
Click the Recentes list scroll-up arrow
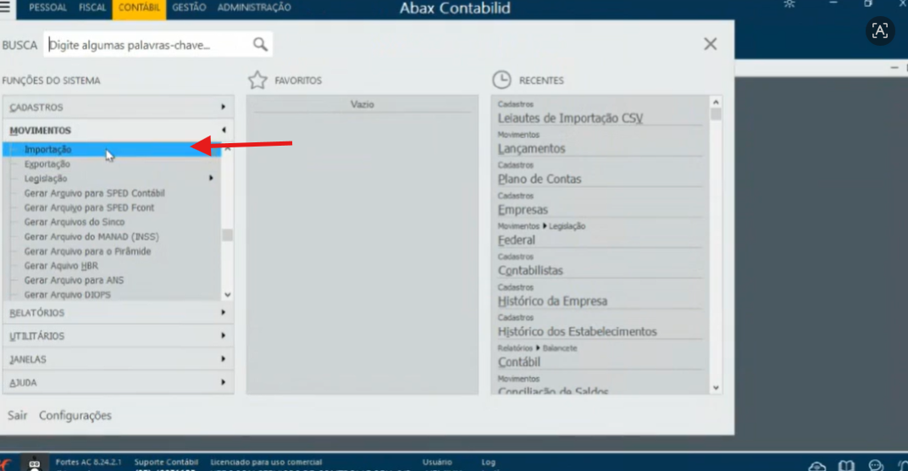(x=716, y=102)
